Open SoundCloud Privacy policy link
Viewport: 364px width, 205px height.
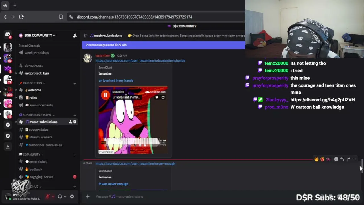pyautogui.click(x=106, y=152)
